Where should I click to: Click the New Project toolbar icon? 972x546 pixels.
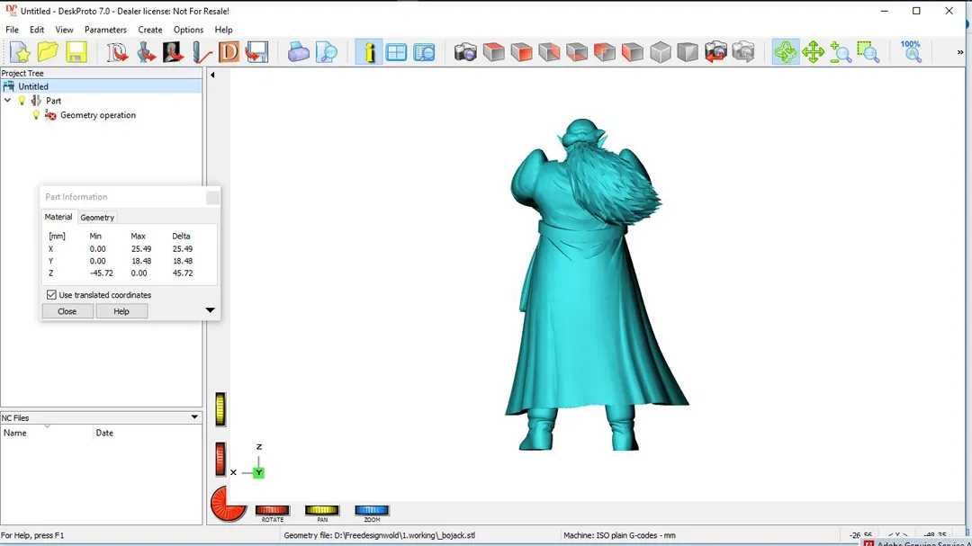(x=20, y=52)
